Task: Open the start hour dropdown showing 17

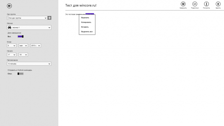Action: pos(12,55)
